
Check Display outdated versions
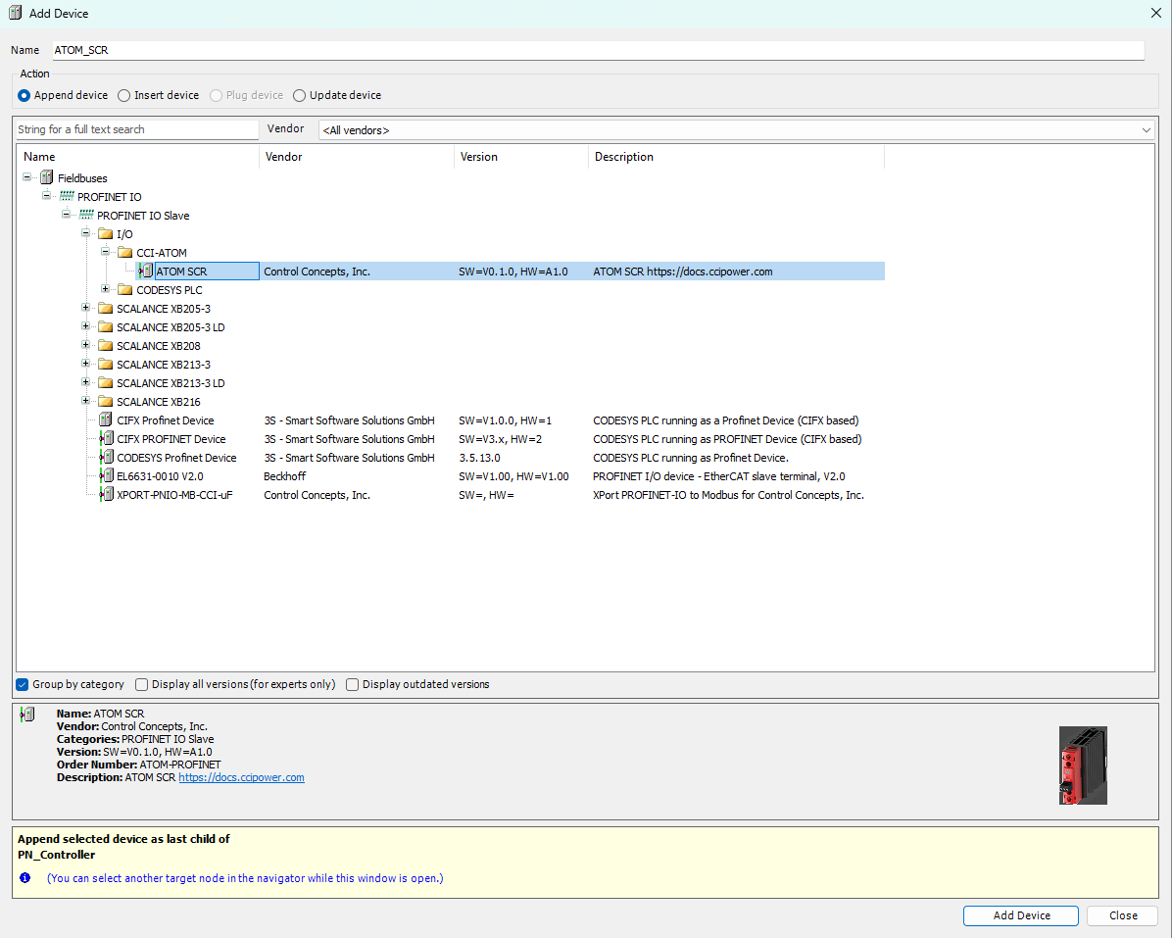point(352,684)
